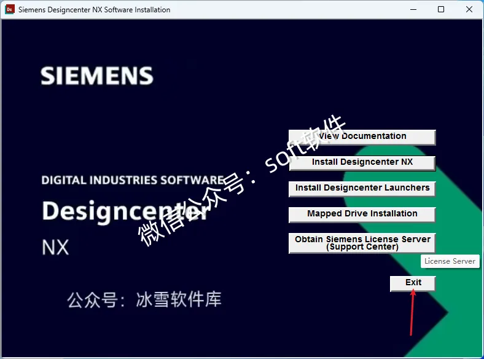The width and height of the screenshot is (484, 359).
Task: Click the Designcenter app icon in title bar
Action: tap(10, 9)
